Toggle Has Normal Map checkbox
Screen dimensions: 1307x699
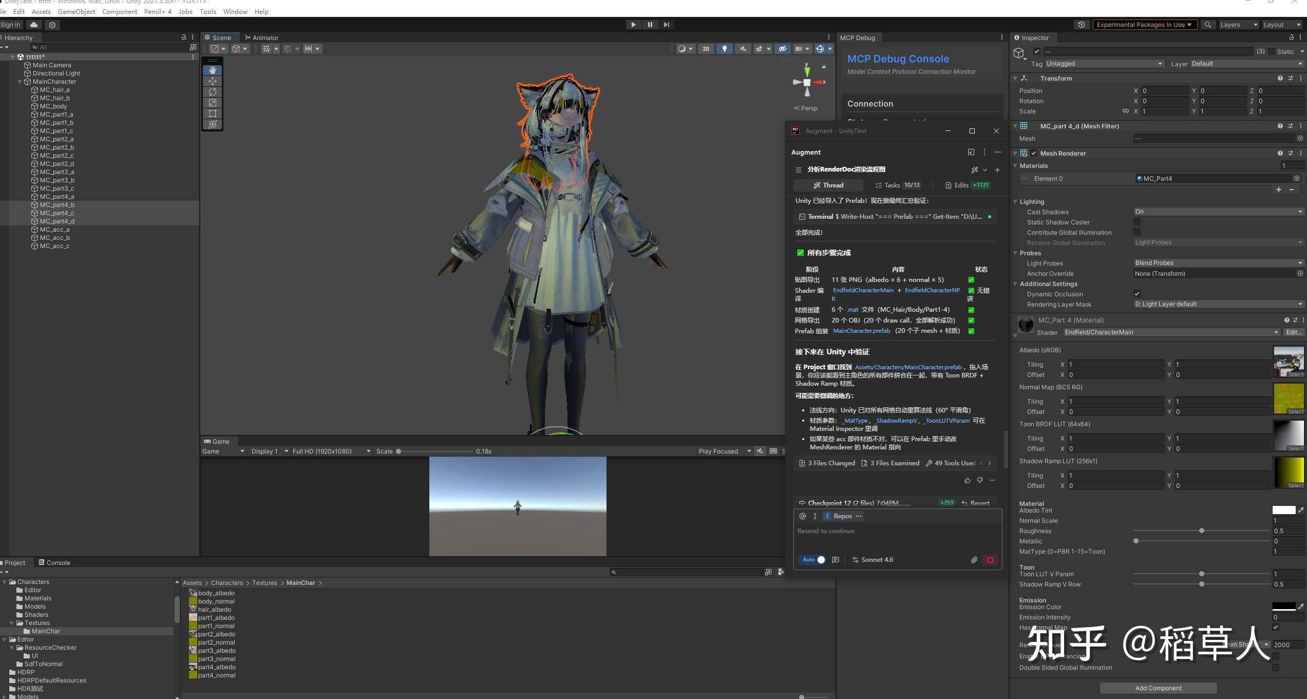[x=1276, y=627]
